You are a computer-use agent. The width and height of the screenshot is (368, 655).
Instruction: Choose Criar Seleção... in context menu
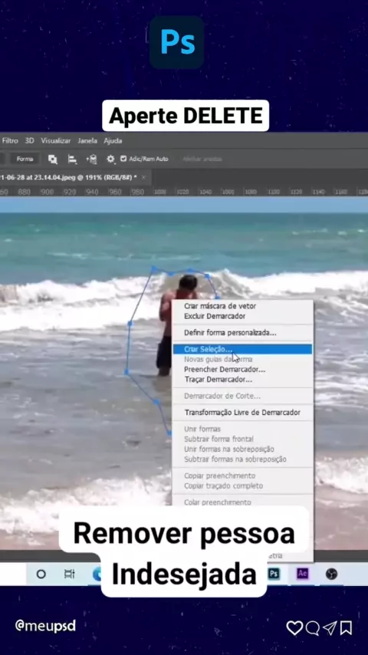242,349
